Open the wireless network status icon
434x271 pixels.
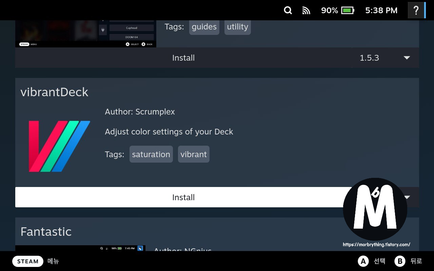[306, 11]
